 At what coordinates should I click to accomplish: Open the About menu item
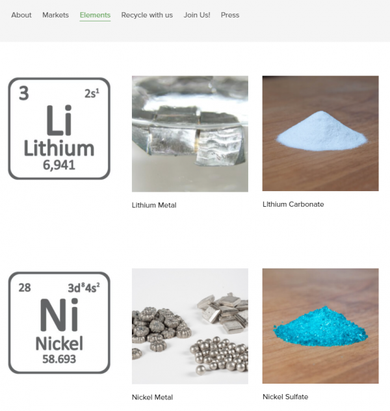point(21,15)
